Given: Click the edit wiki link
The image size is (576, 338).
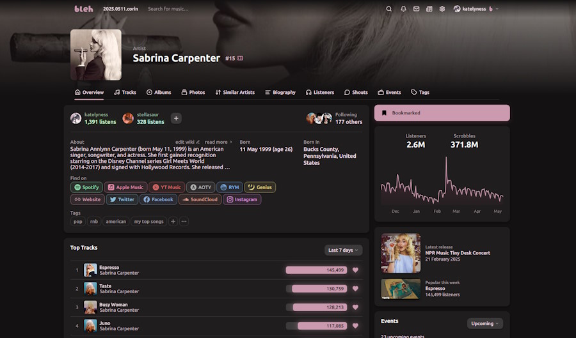Looking at the screenshot, I should (x=188, y=142).
